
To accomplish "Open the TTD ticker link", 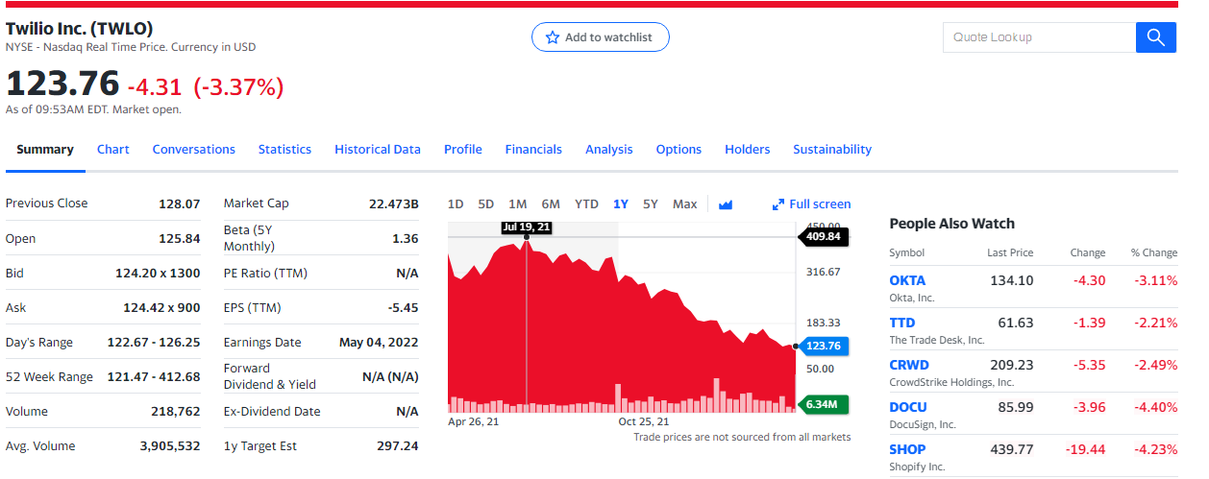I will (902, 323).
